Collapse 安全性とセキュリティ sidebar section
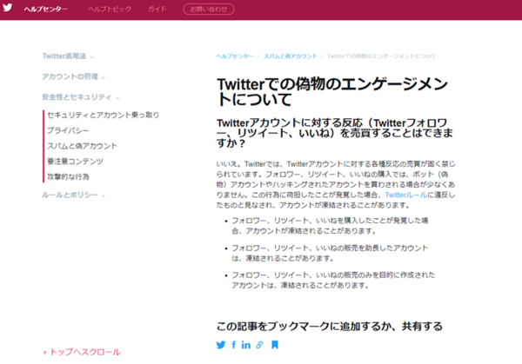The image size is (522, 364). 81,97
